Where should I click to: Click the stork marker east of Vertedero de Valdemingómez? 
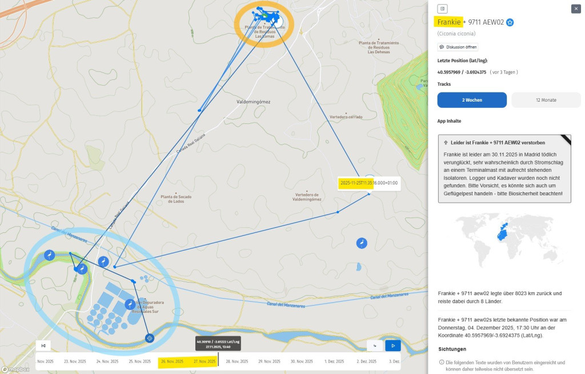pos(362,243)
